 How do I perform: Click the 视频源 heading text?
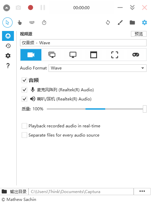(x=26, y=34)
